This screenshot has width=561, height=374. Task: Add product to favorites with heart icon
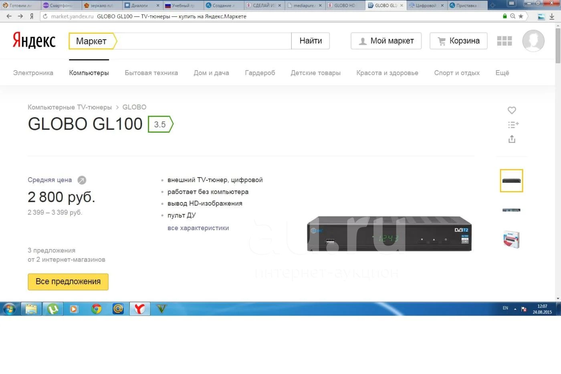tap(512, 110)
